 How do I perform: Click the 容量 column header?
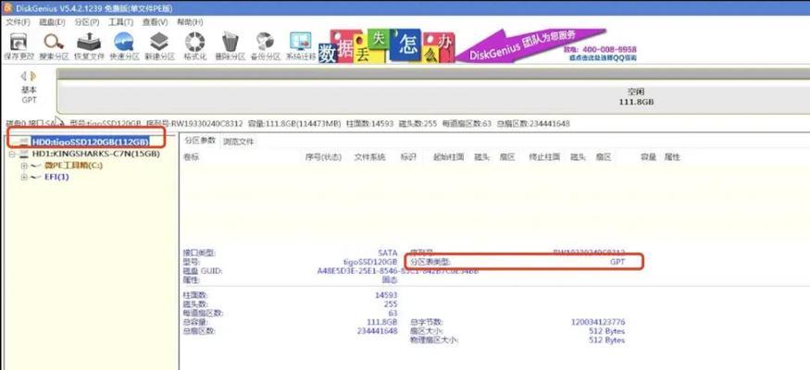coord(648,157)
